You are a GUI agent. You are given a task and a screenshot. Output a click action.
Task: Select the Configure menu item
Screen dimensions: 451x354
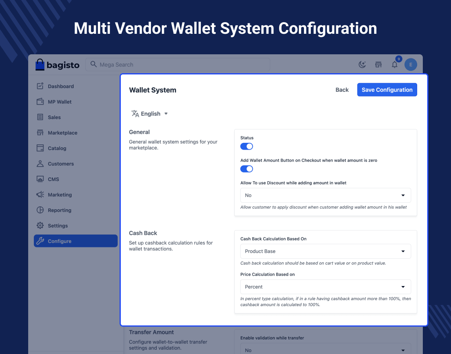coord(76,241)
